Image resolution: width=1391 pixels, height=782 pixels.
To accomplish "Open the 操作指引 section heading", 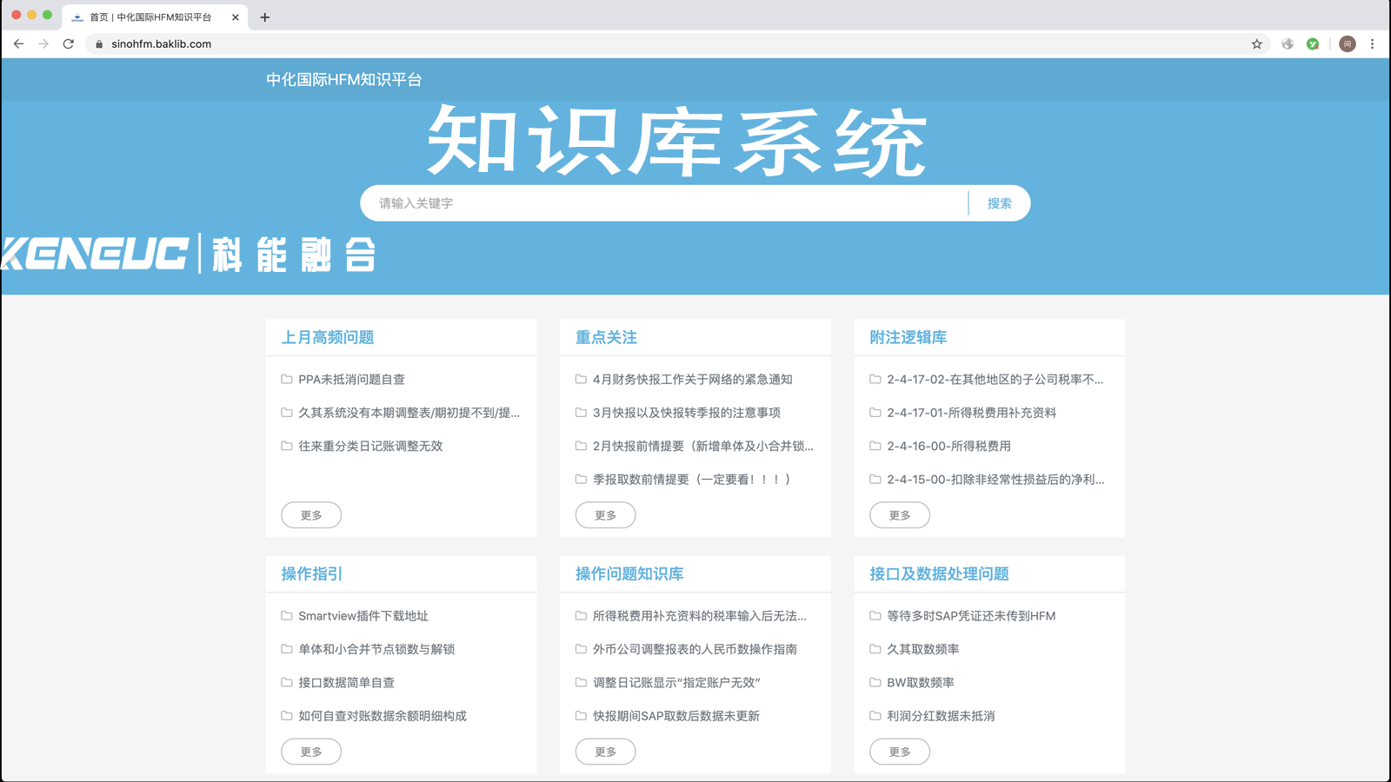I will [311, 573].
